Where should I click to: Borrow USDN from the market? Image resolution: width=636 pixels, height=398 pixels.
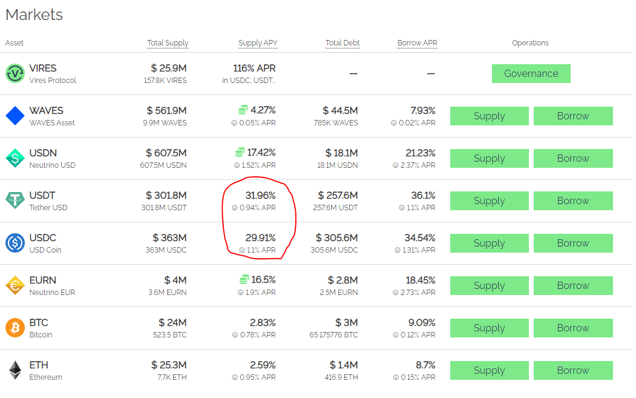point(573,158)
